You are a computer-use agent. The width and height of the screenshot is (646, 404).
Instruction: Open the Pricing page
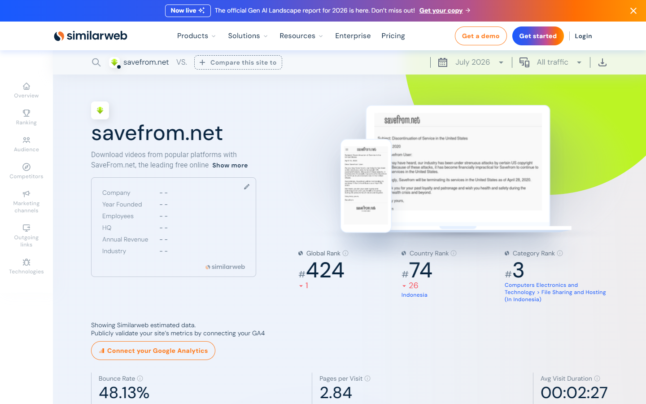[x=393, y=36]
